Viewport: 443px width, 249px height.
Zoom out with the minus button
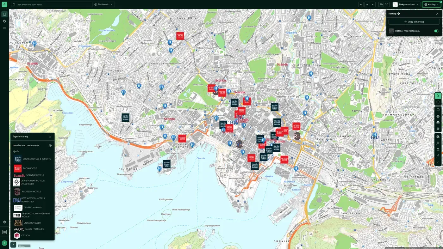pos(373,4)
